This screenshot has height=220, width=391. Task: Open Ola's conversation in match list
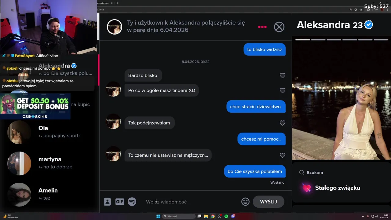[49, 132]
